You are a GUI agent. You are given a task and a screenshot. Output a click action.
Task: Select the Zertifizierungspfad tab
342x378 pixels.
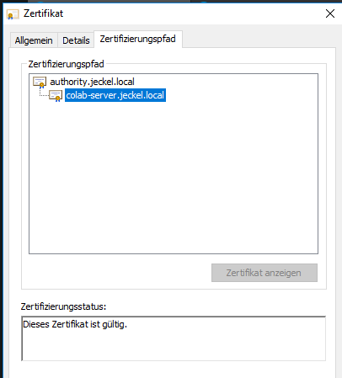(138, 39)
